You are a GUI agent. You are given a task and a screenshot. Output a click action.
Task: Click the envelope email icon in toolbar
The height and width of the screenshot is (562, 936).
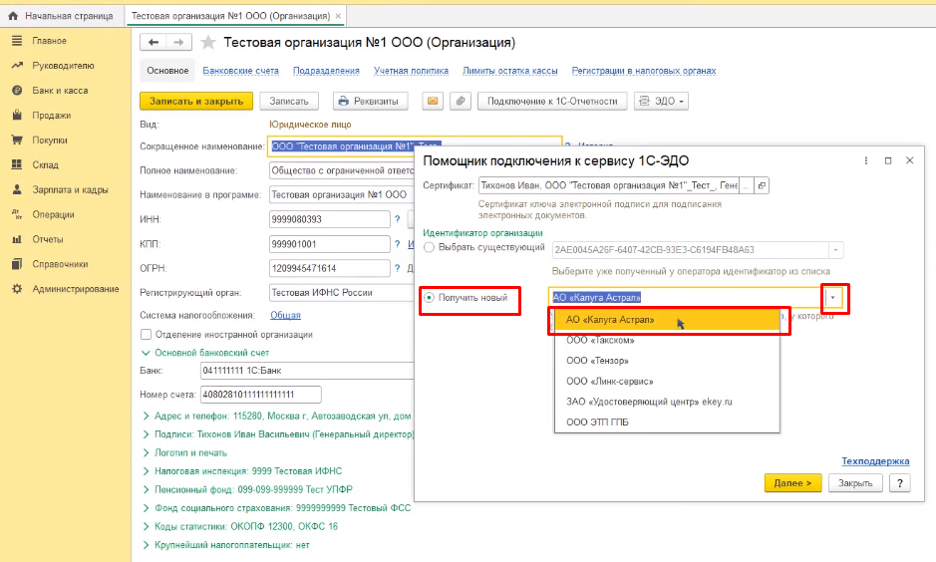[433, 101]
